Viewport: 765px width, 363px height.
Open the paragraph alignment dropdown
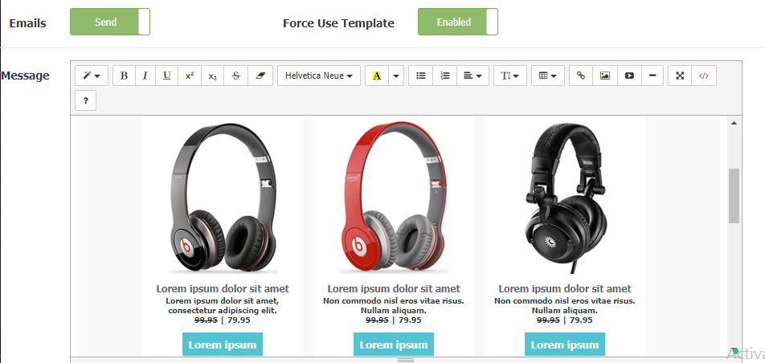472,75
